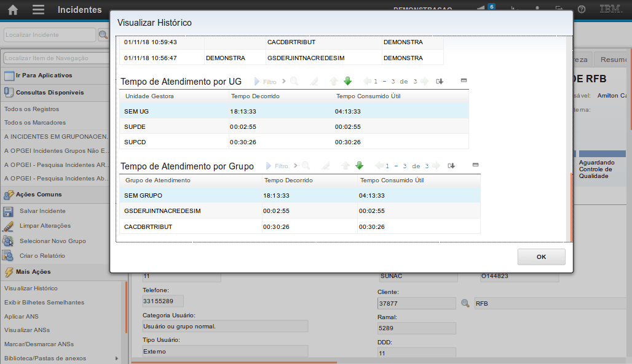Go to the home start center icon
The height and width of the screenshot is (364, 632).
tap(13, 10)
